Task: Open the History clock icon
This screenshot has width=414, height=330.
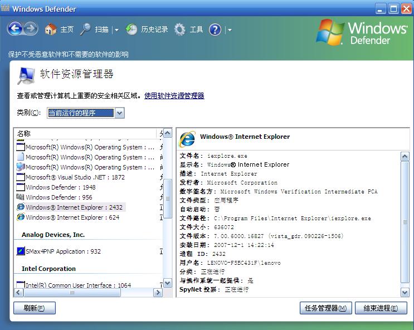Action: (131, 30)
